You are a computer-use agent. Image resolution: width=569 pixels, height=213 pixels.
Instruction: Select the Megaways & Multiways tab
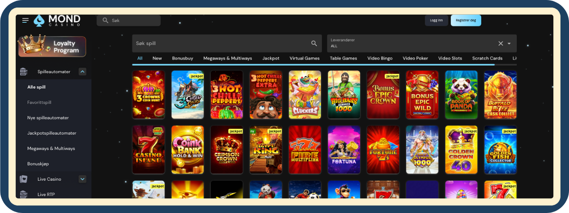(x=228, y=58)
